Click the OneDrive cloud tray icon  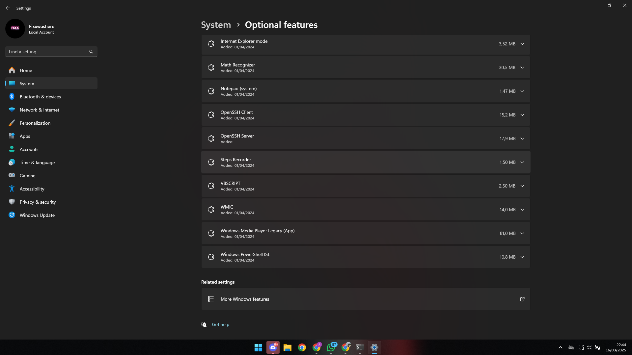pyautogui.click(x=571, y=347)
